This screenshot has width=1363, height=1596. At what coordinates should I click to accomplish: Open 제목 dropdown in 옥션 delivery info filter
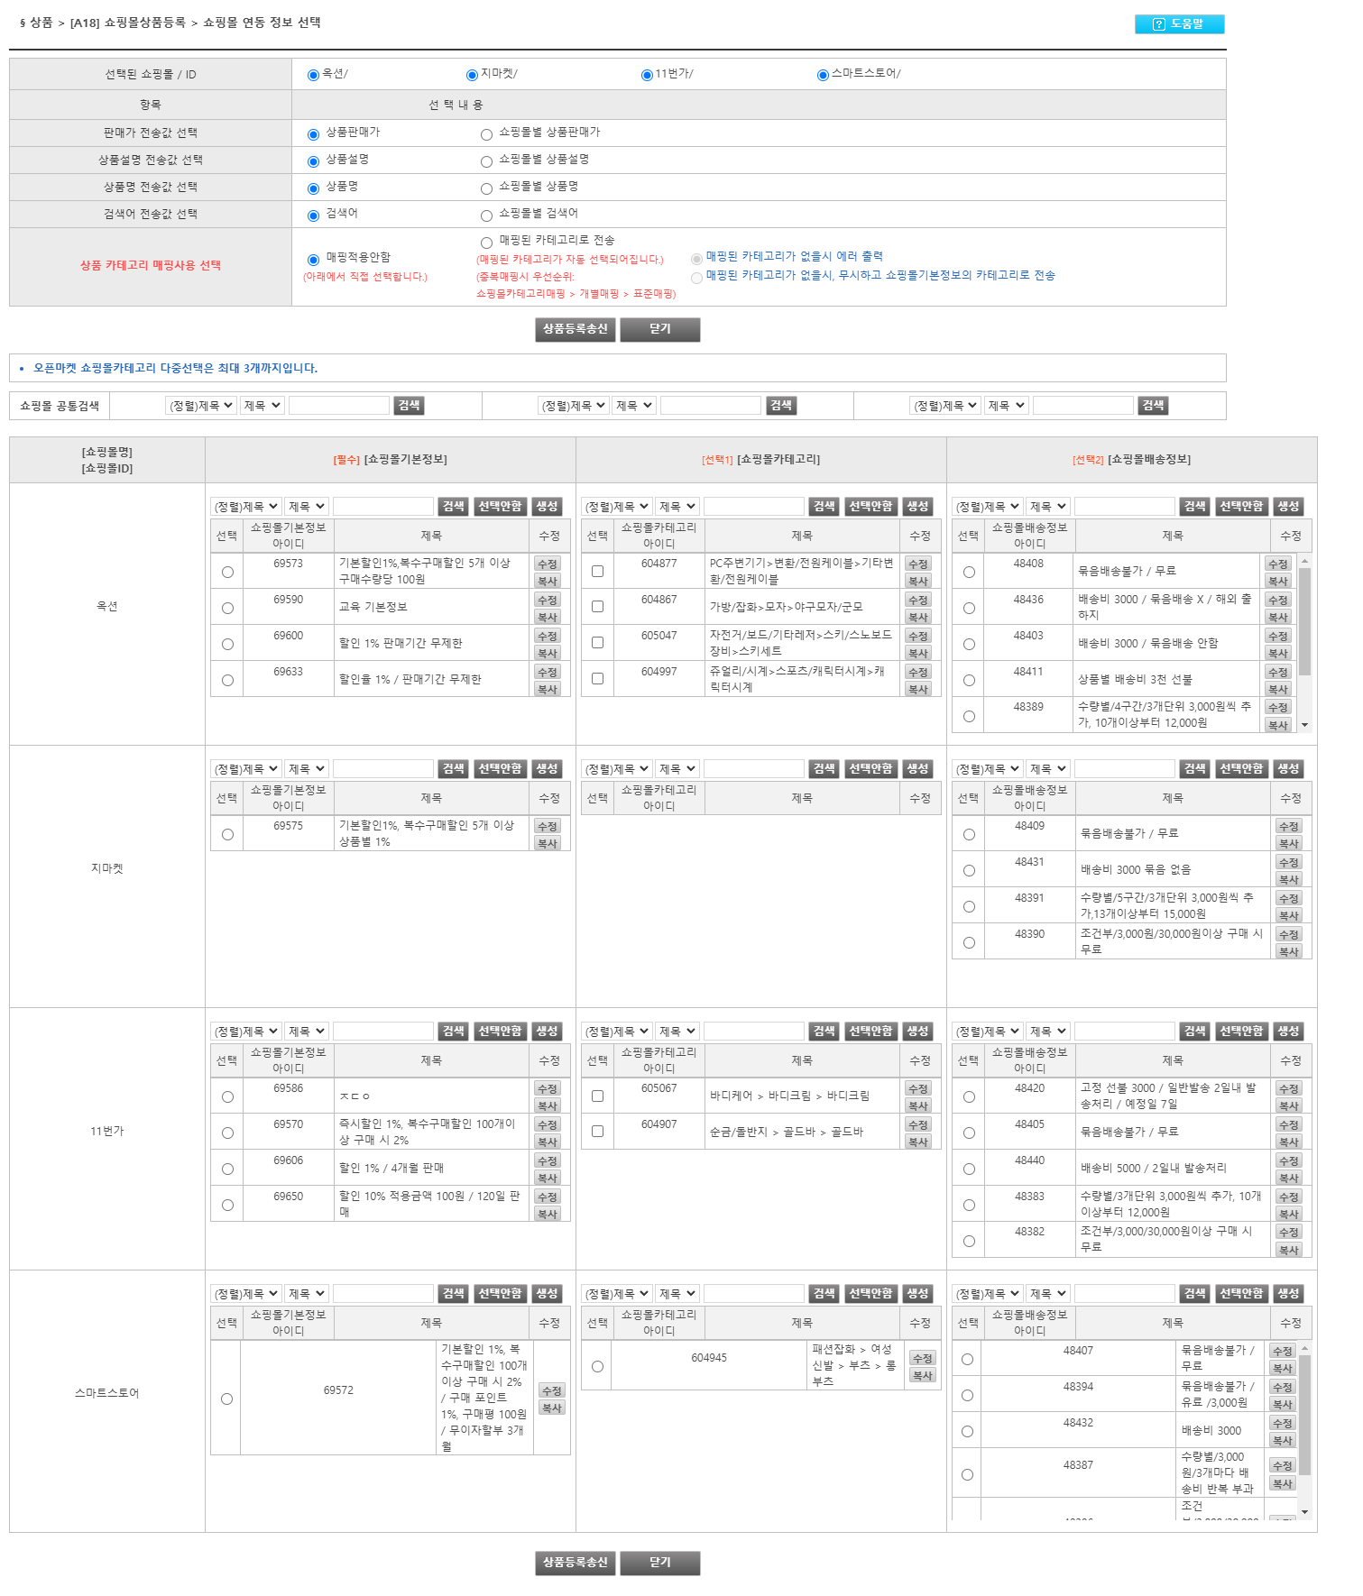click(x=1048, y=507)
